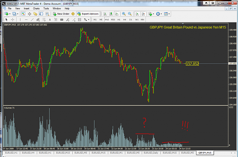238x157 pixels.
Task: Switch chart to Bar Chart mode
Action: click(x=105, y=14)
